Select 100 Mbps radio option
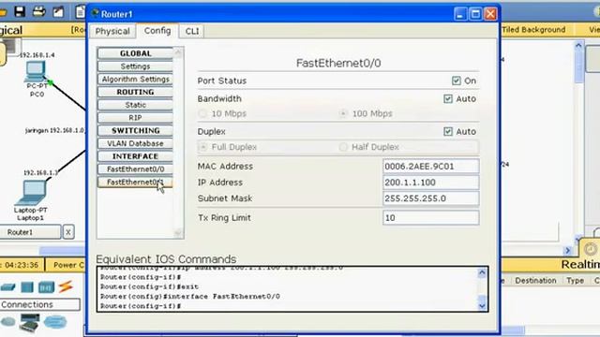Image resolution: width=600 pixels, height=337 pixels. point(343,113)
